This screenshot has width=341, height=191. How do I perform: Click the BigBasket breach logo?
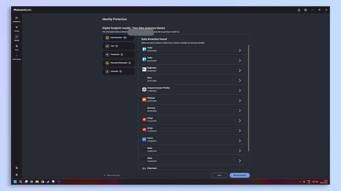click(144, 69)
